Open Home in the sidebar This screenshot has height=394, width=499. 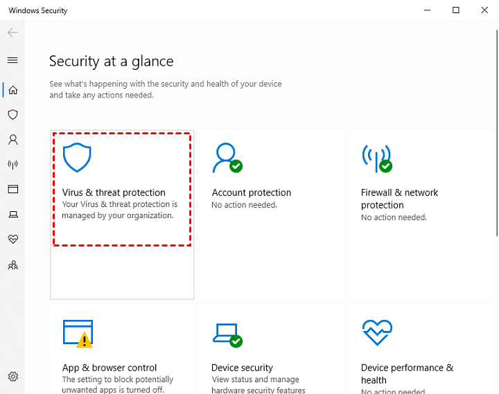pos(12,90)
